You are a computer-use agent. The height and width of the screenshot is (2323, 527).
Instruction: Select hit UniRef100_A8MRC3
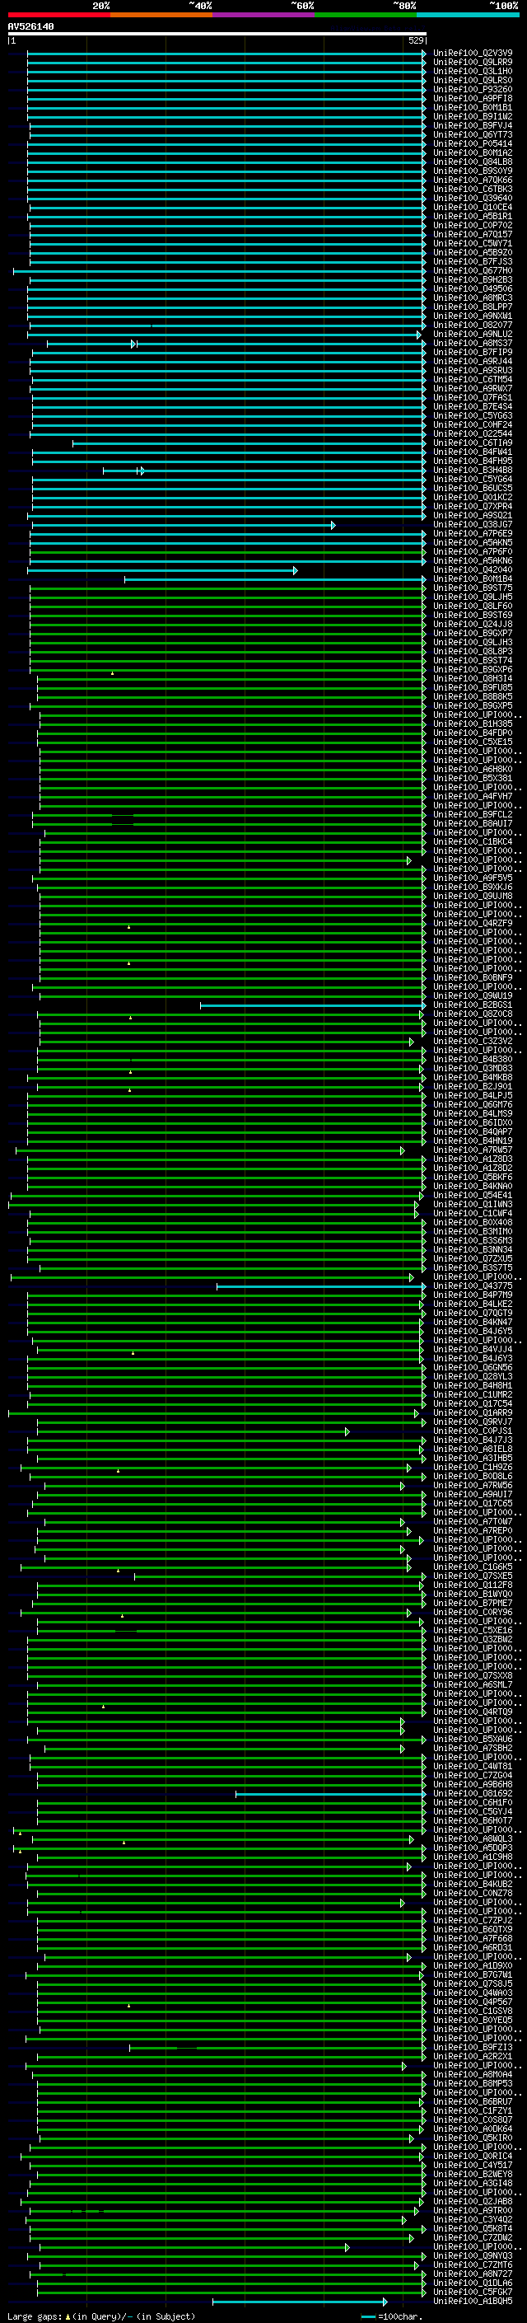coord(473,297)
